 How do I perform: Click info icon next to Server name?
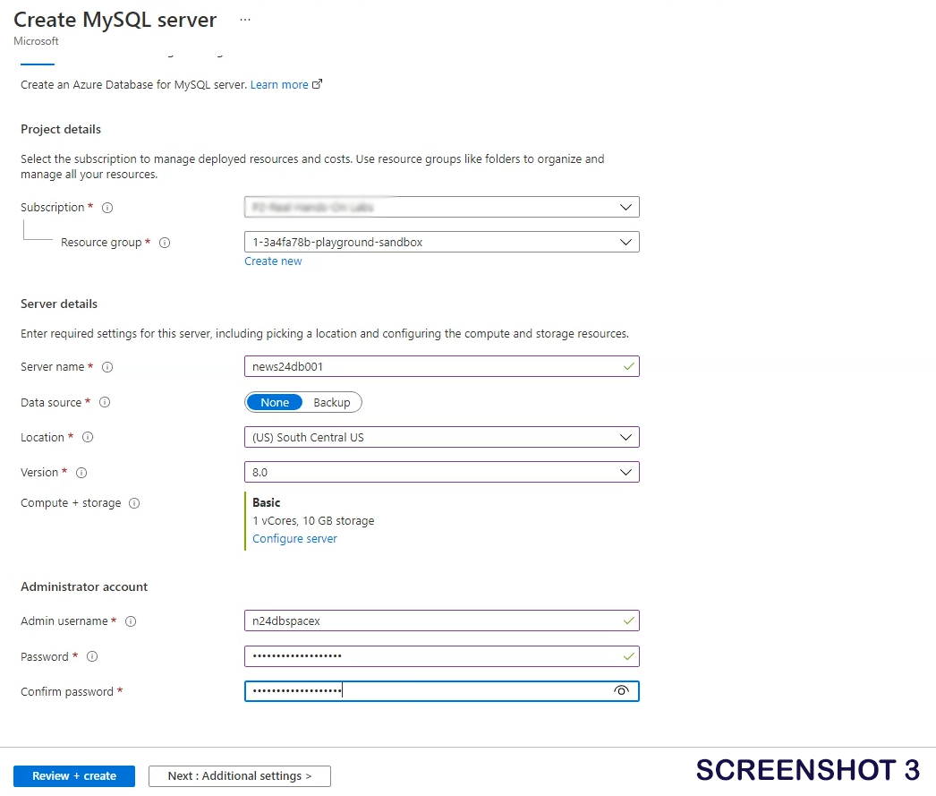tap(107, 367)
